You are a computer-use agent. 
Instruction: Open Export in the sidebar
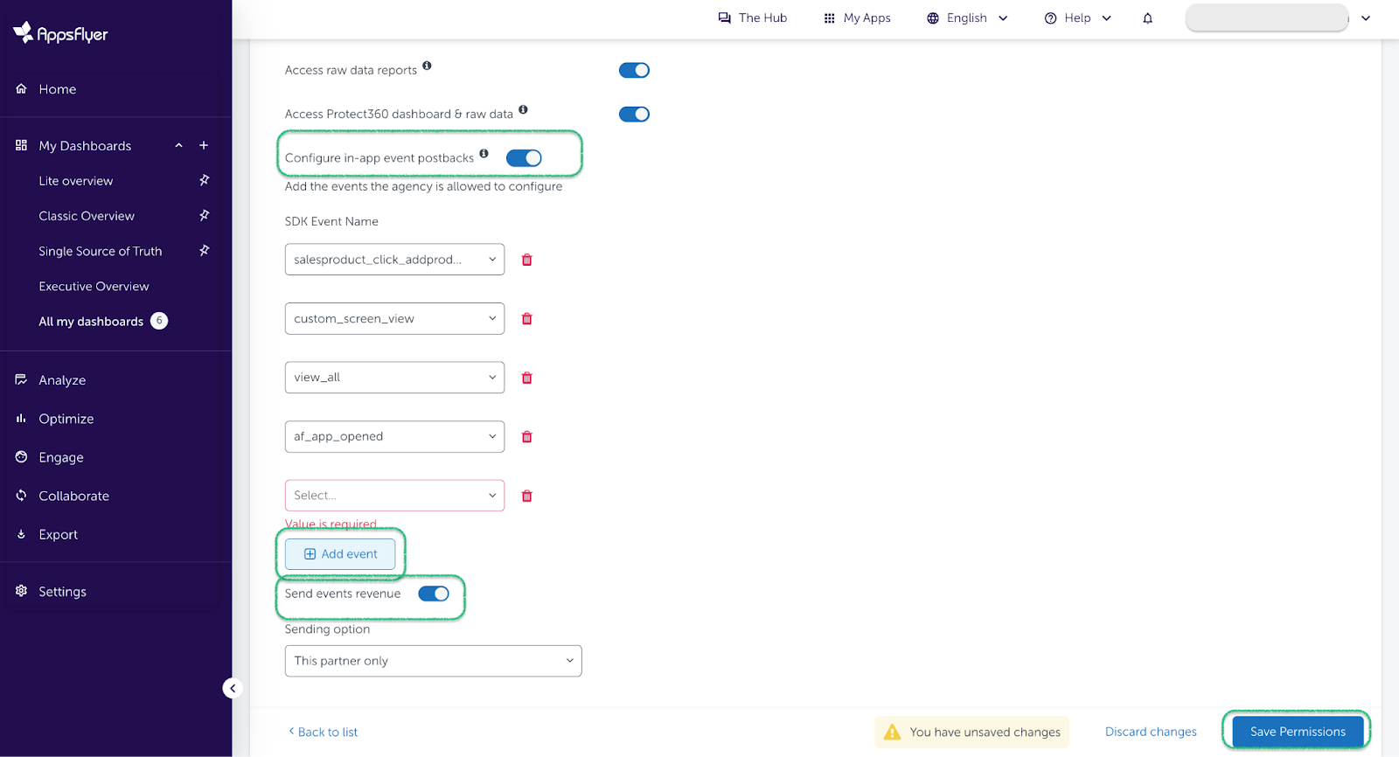click(x=59, y=534)
